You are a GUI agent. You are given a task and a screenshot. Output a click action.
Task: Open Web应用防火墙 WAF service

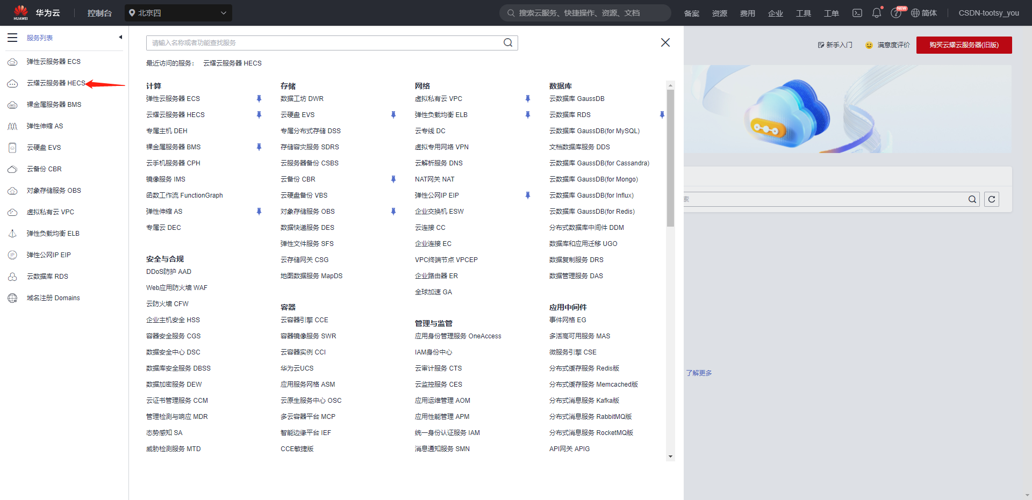177,288
